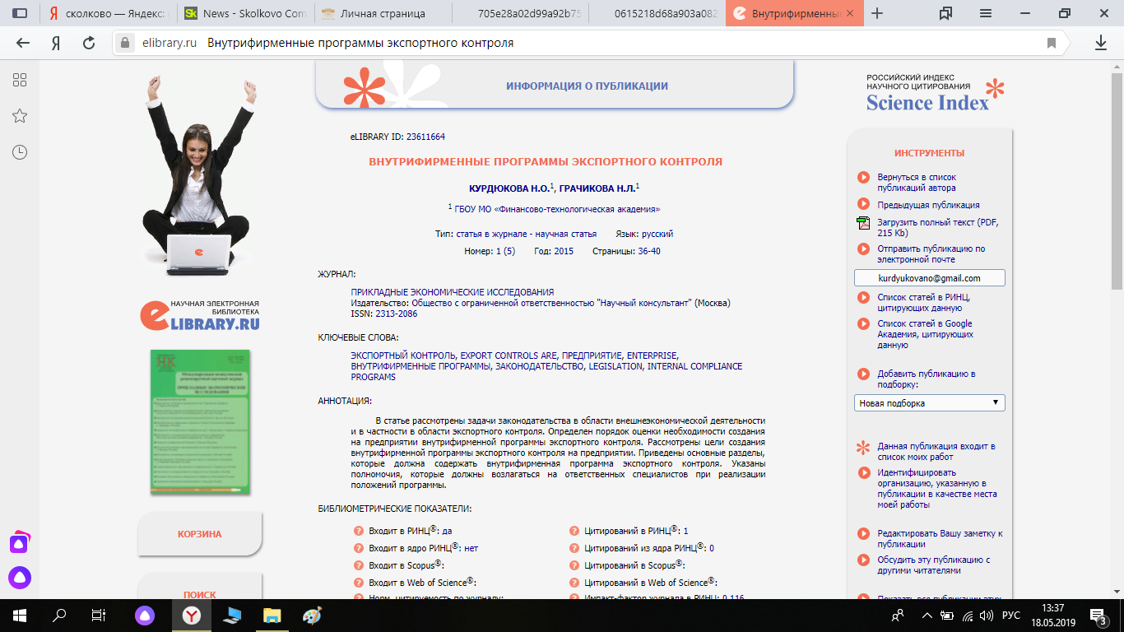The height and width of the screenshot is (632, 1124).
Task: Open the tab panel toggle icon at the top left
Action: (x=20, y=13)
